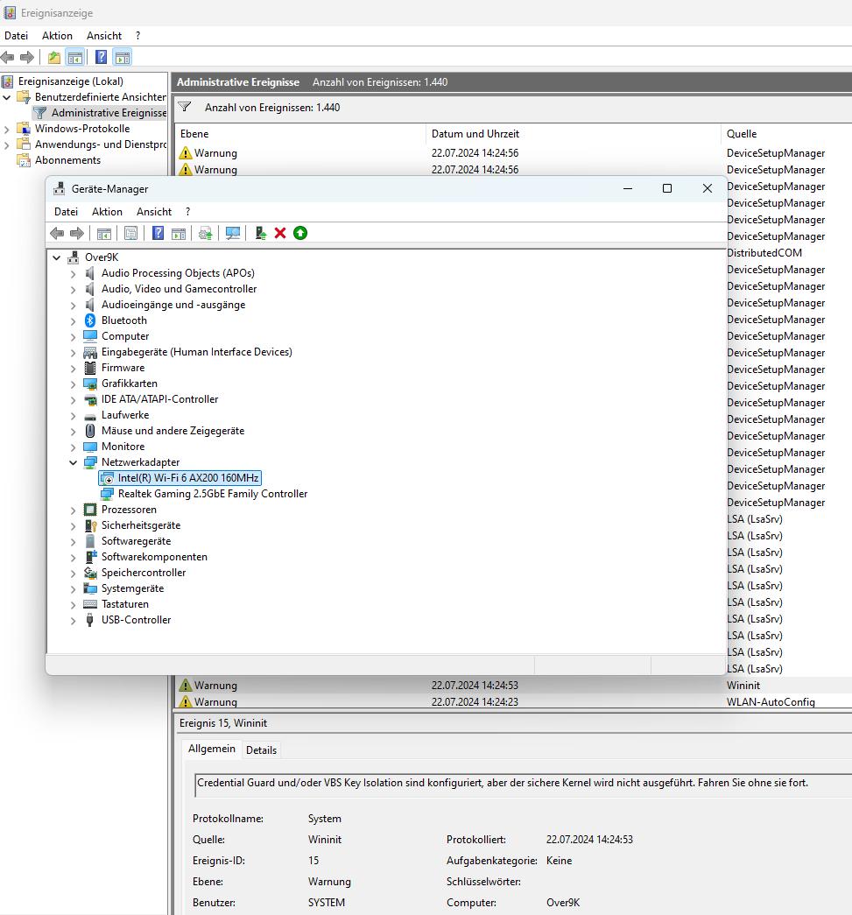Expand Laufwerke node
Screen dimensions: 852x915
point(73,416)
